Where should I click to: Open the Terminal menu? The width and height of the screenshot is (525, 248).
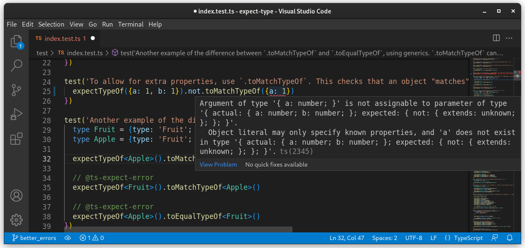tap(131, 24)
